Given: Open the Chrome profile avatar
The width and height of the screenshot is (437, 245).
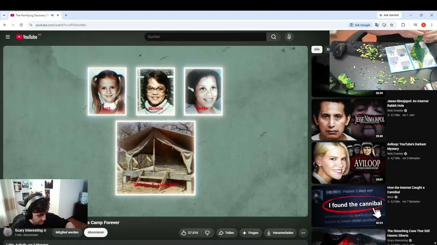Looking at the screenshot, I should (423, 25).
